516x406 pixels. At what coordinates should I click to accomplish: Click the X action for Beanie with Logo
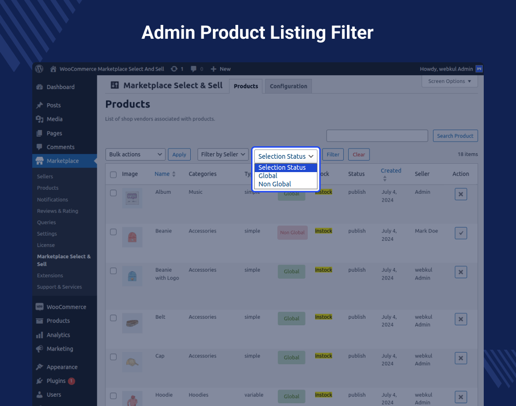click(x=461, y=272)
